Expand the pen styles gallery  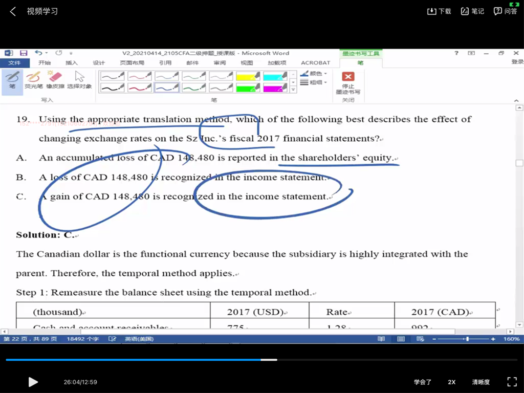click(293, 90)
